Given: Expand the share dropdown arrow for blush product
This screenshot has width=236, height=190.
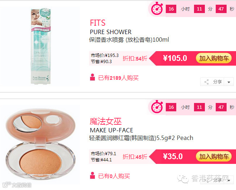Looking at the screenshot, I should (229, 180).
